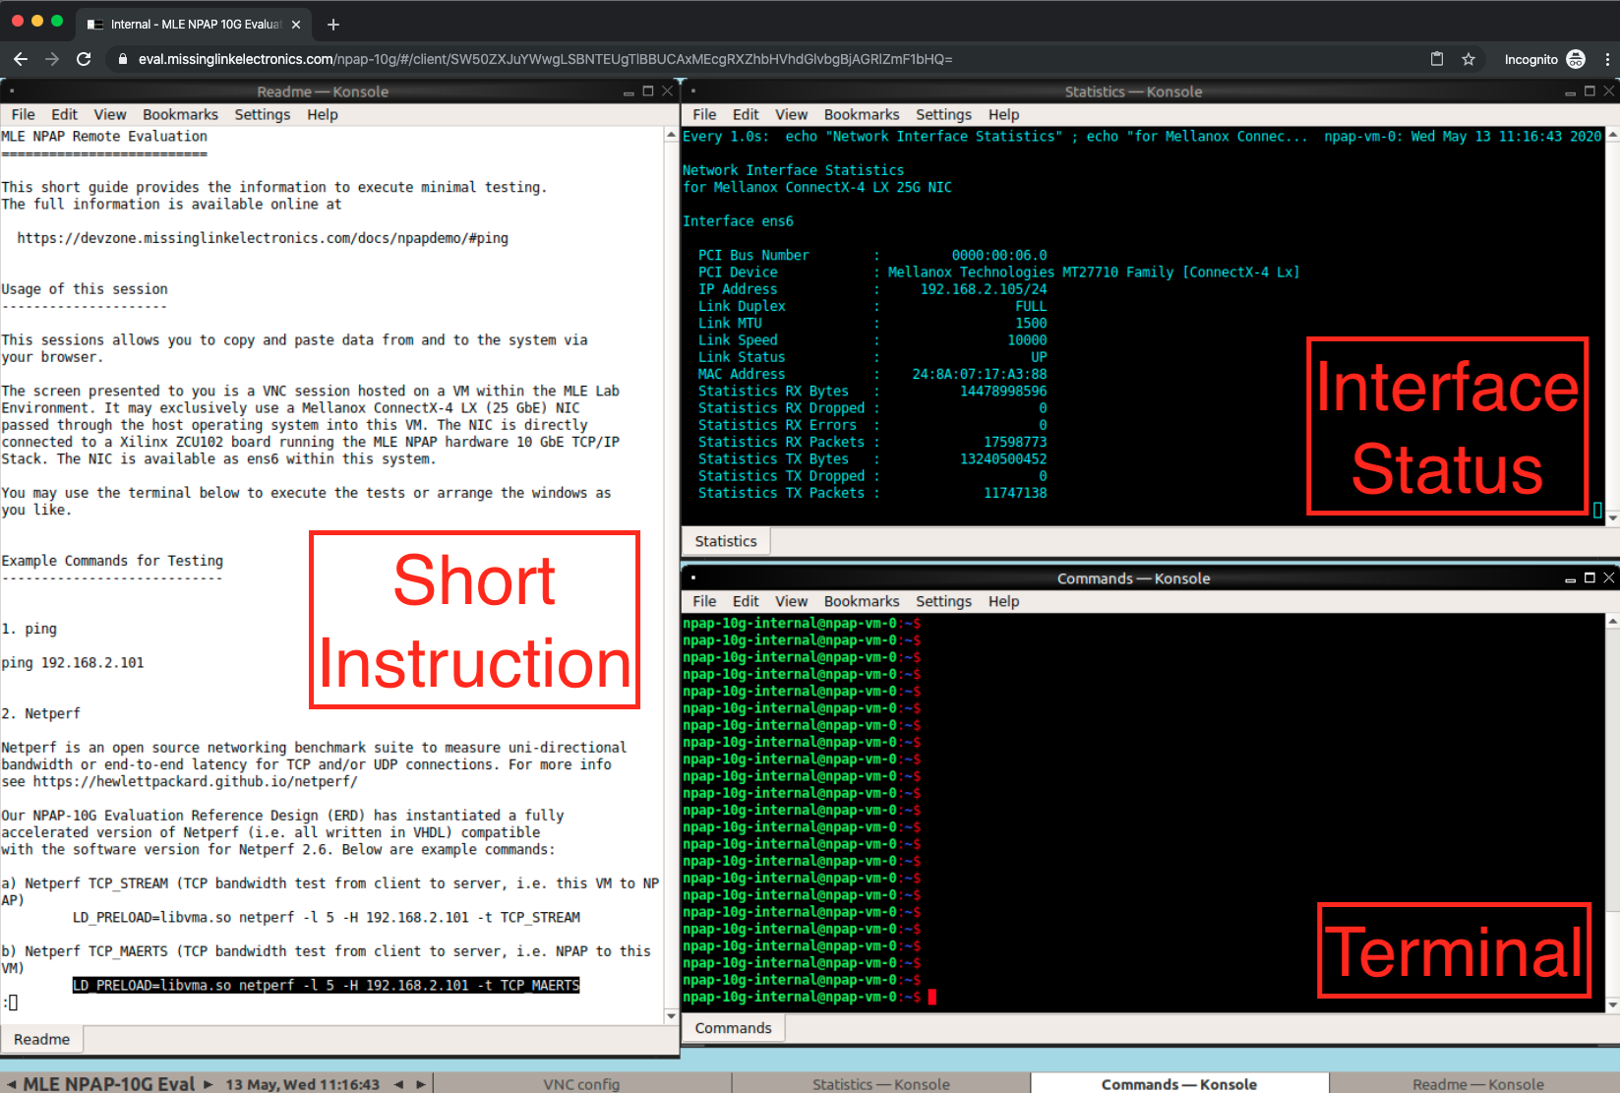Open a new browser tab with plus icon
The width and height of the screenshot is (1620, 1093).
click(333, 25)
